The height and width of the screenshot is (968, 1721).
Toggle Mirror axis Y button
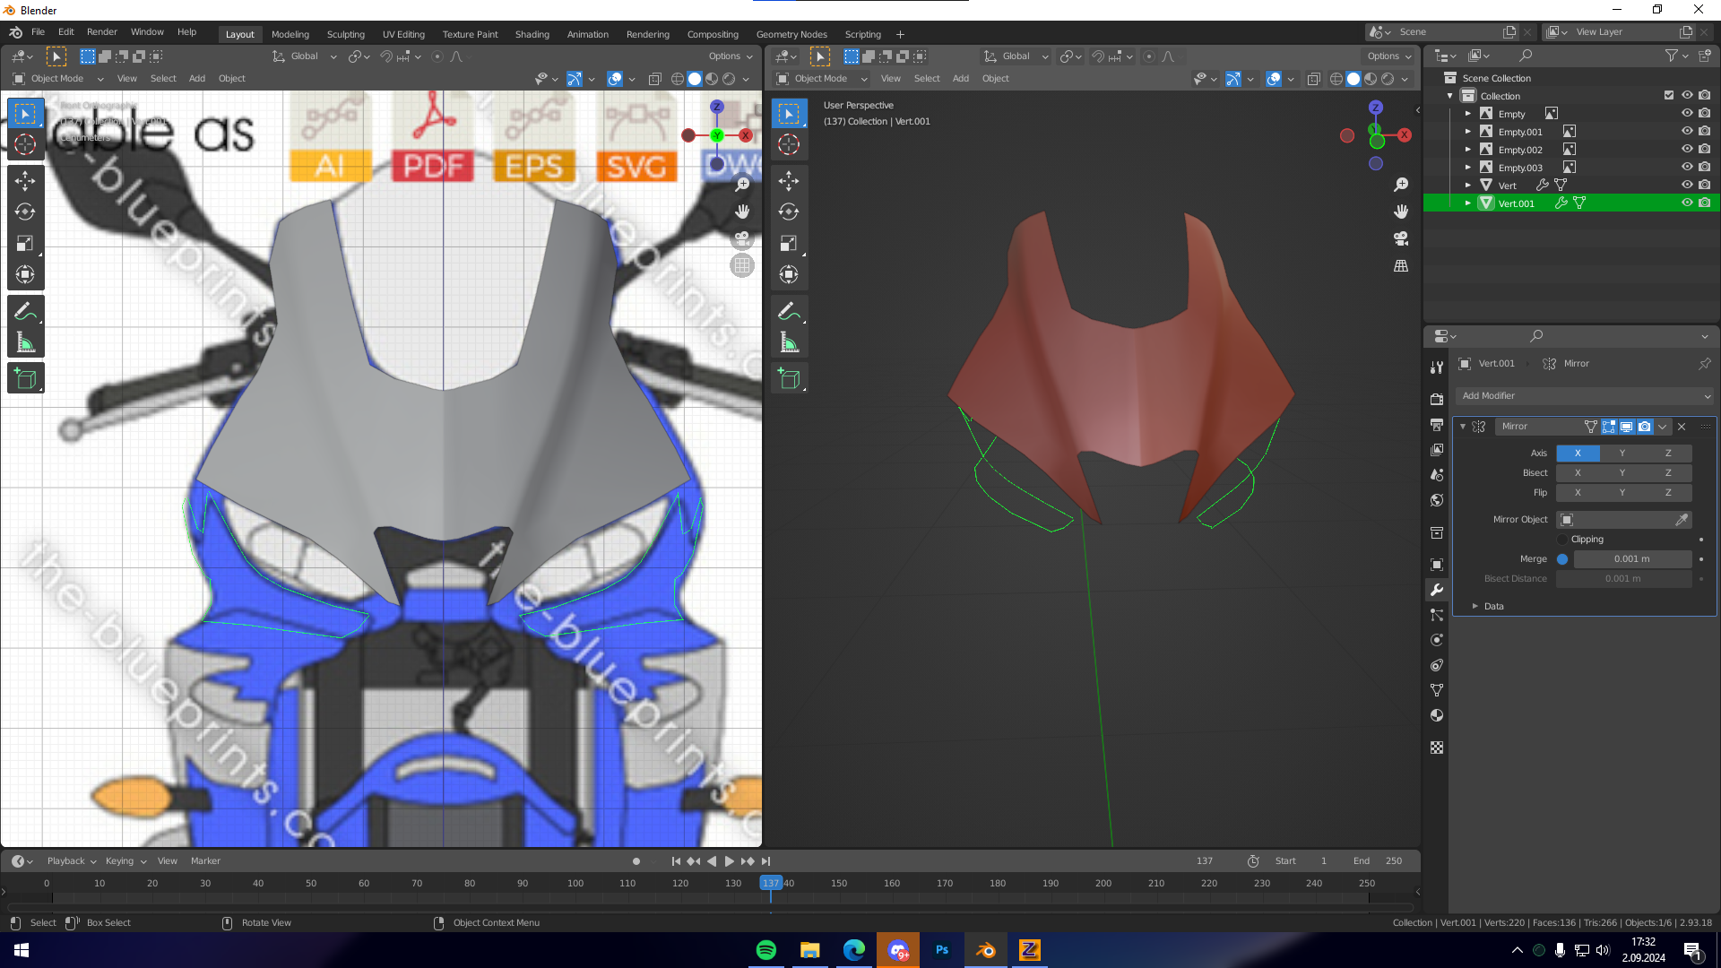click(1622, 453)
